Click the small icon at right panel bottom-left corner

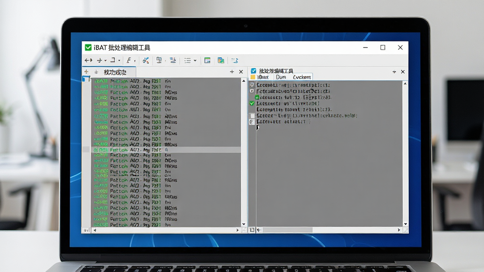(x=252, y=230)
